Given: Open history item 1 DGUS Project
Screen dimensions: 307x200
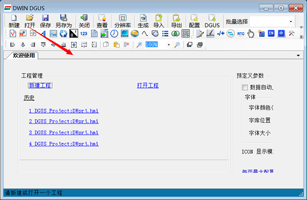Looking at the screenshot, I should (64, 111).
